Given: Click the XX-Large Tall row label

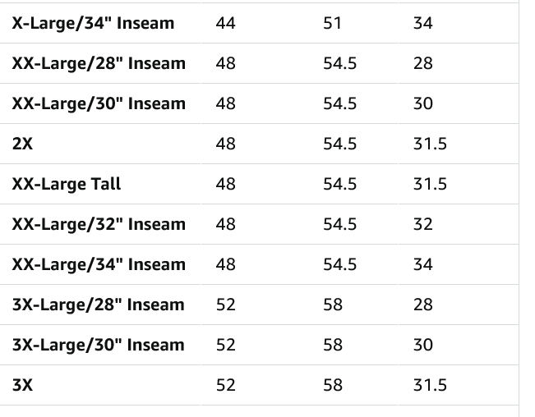Looking at the screenshot, I should 66,184.
